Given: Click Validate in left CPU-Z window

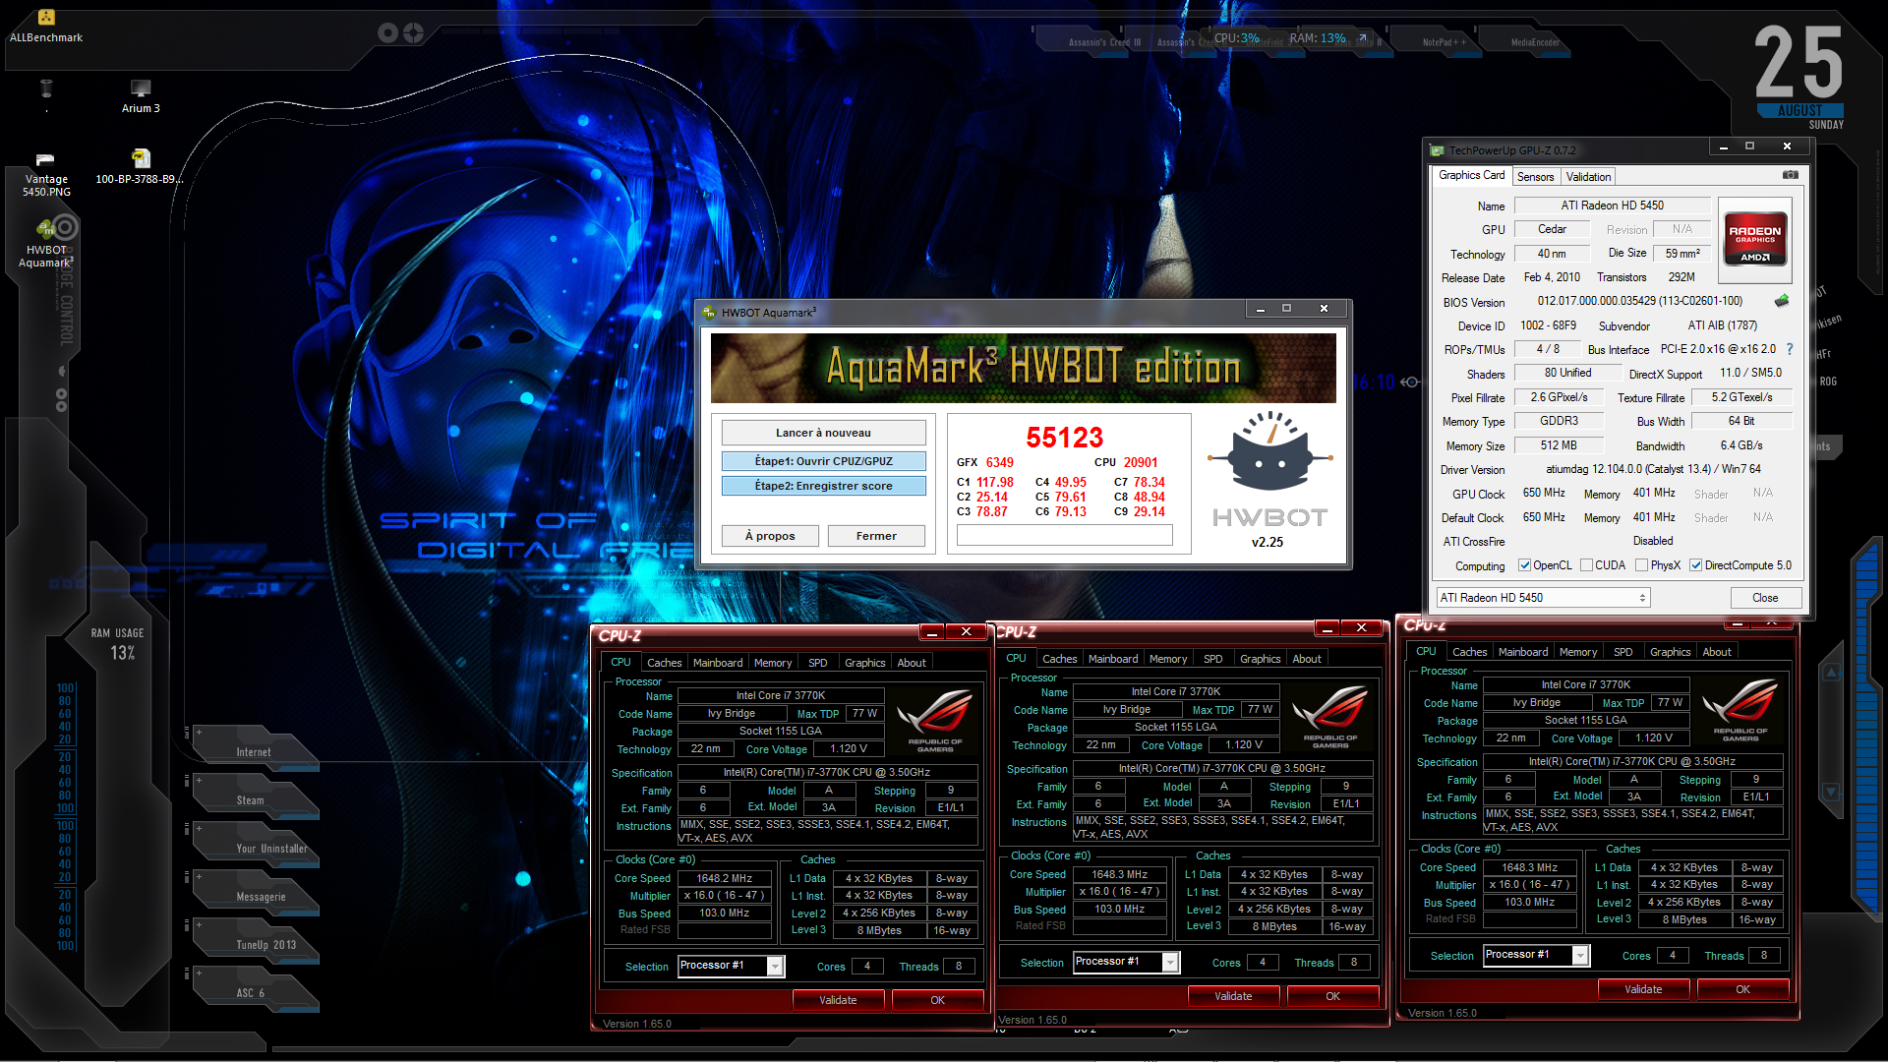Looking at the screenshot, I should click(x=838, y=1000).
